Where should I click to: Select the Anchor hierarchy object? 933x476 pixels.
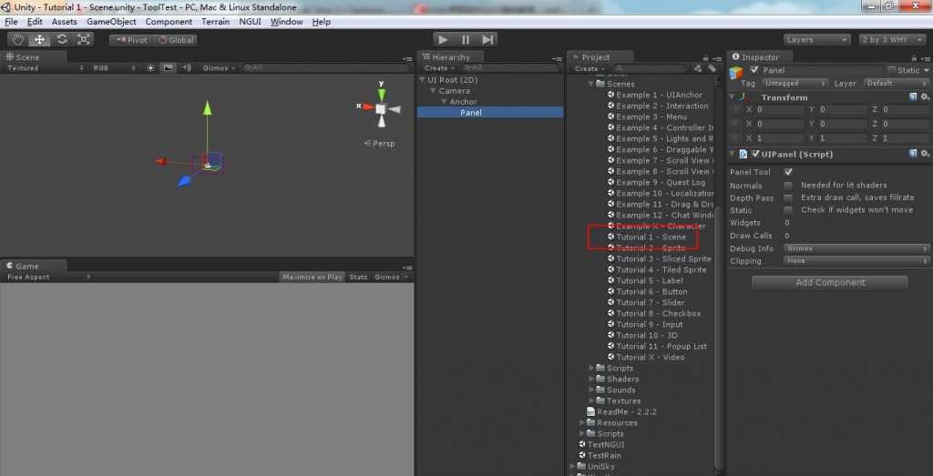tap(463, 102)
